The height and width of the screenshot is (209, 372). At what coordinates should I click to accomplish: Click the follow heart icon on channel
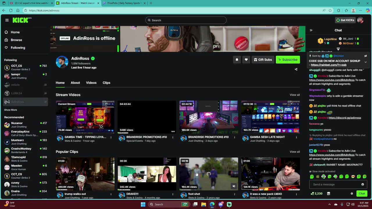pos(246,60)
